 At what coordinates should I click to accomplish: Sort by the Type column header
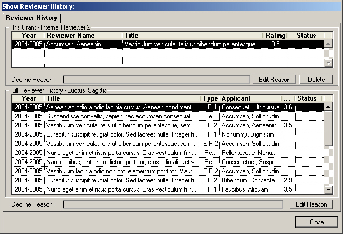click(x=210, y=98)
